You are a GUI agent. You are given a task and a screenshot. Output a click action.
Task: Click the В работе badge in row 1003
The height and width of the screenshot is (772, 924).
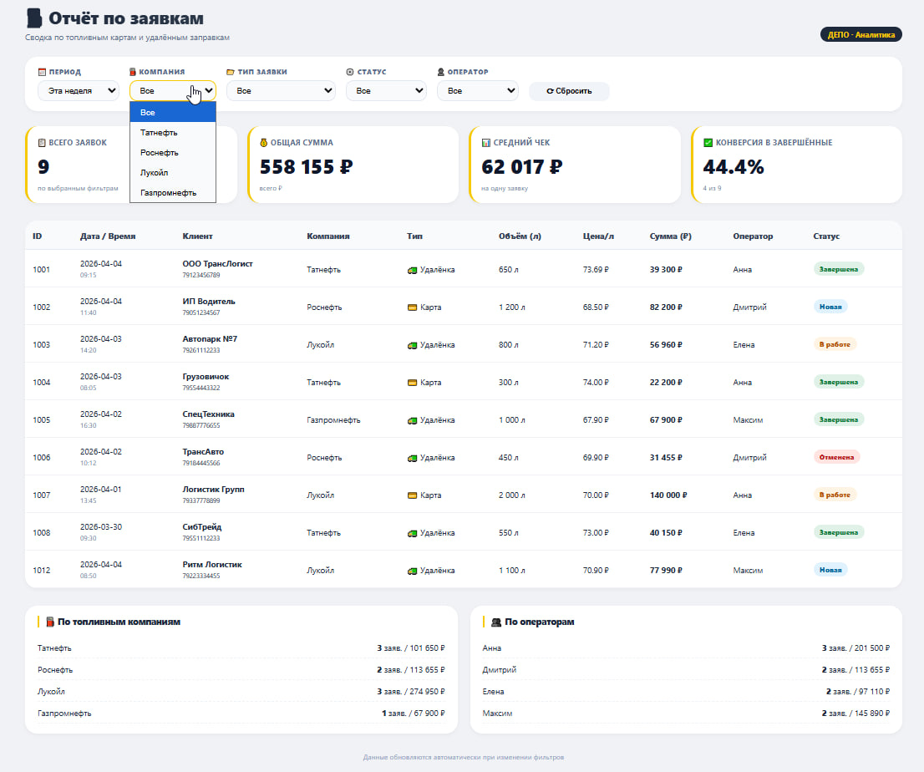tap(835, 345)
